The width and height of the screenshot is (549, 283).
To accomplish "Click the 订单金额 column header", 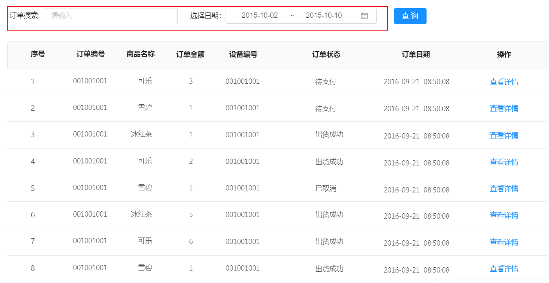I will (x=191, y=54).
